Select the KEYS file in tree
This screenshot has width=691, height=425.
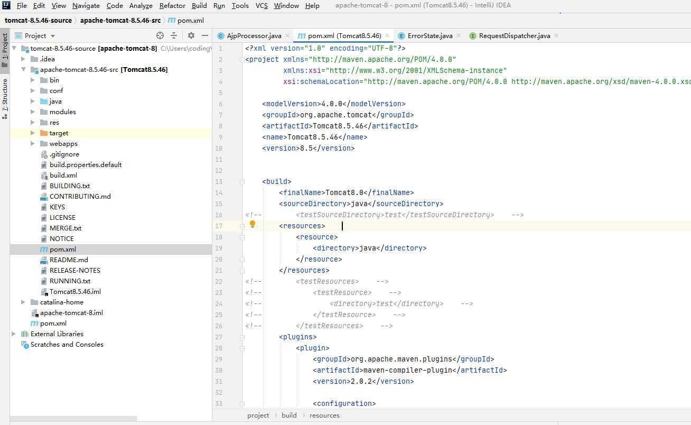pyautogui.click(x=57, y=207)
